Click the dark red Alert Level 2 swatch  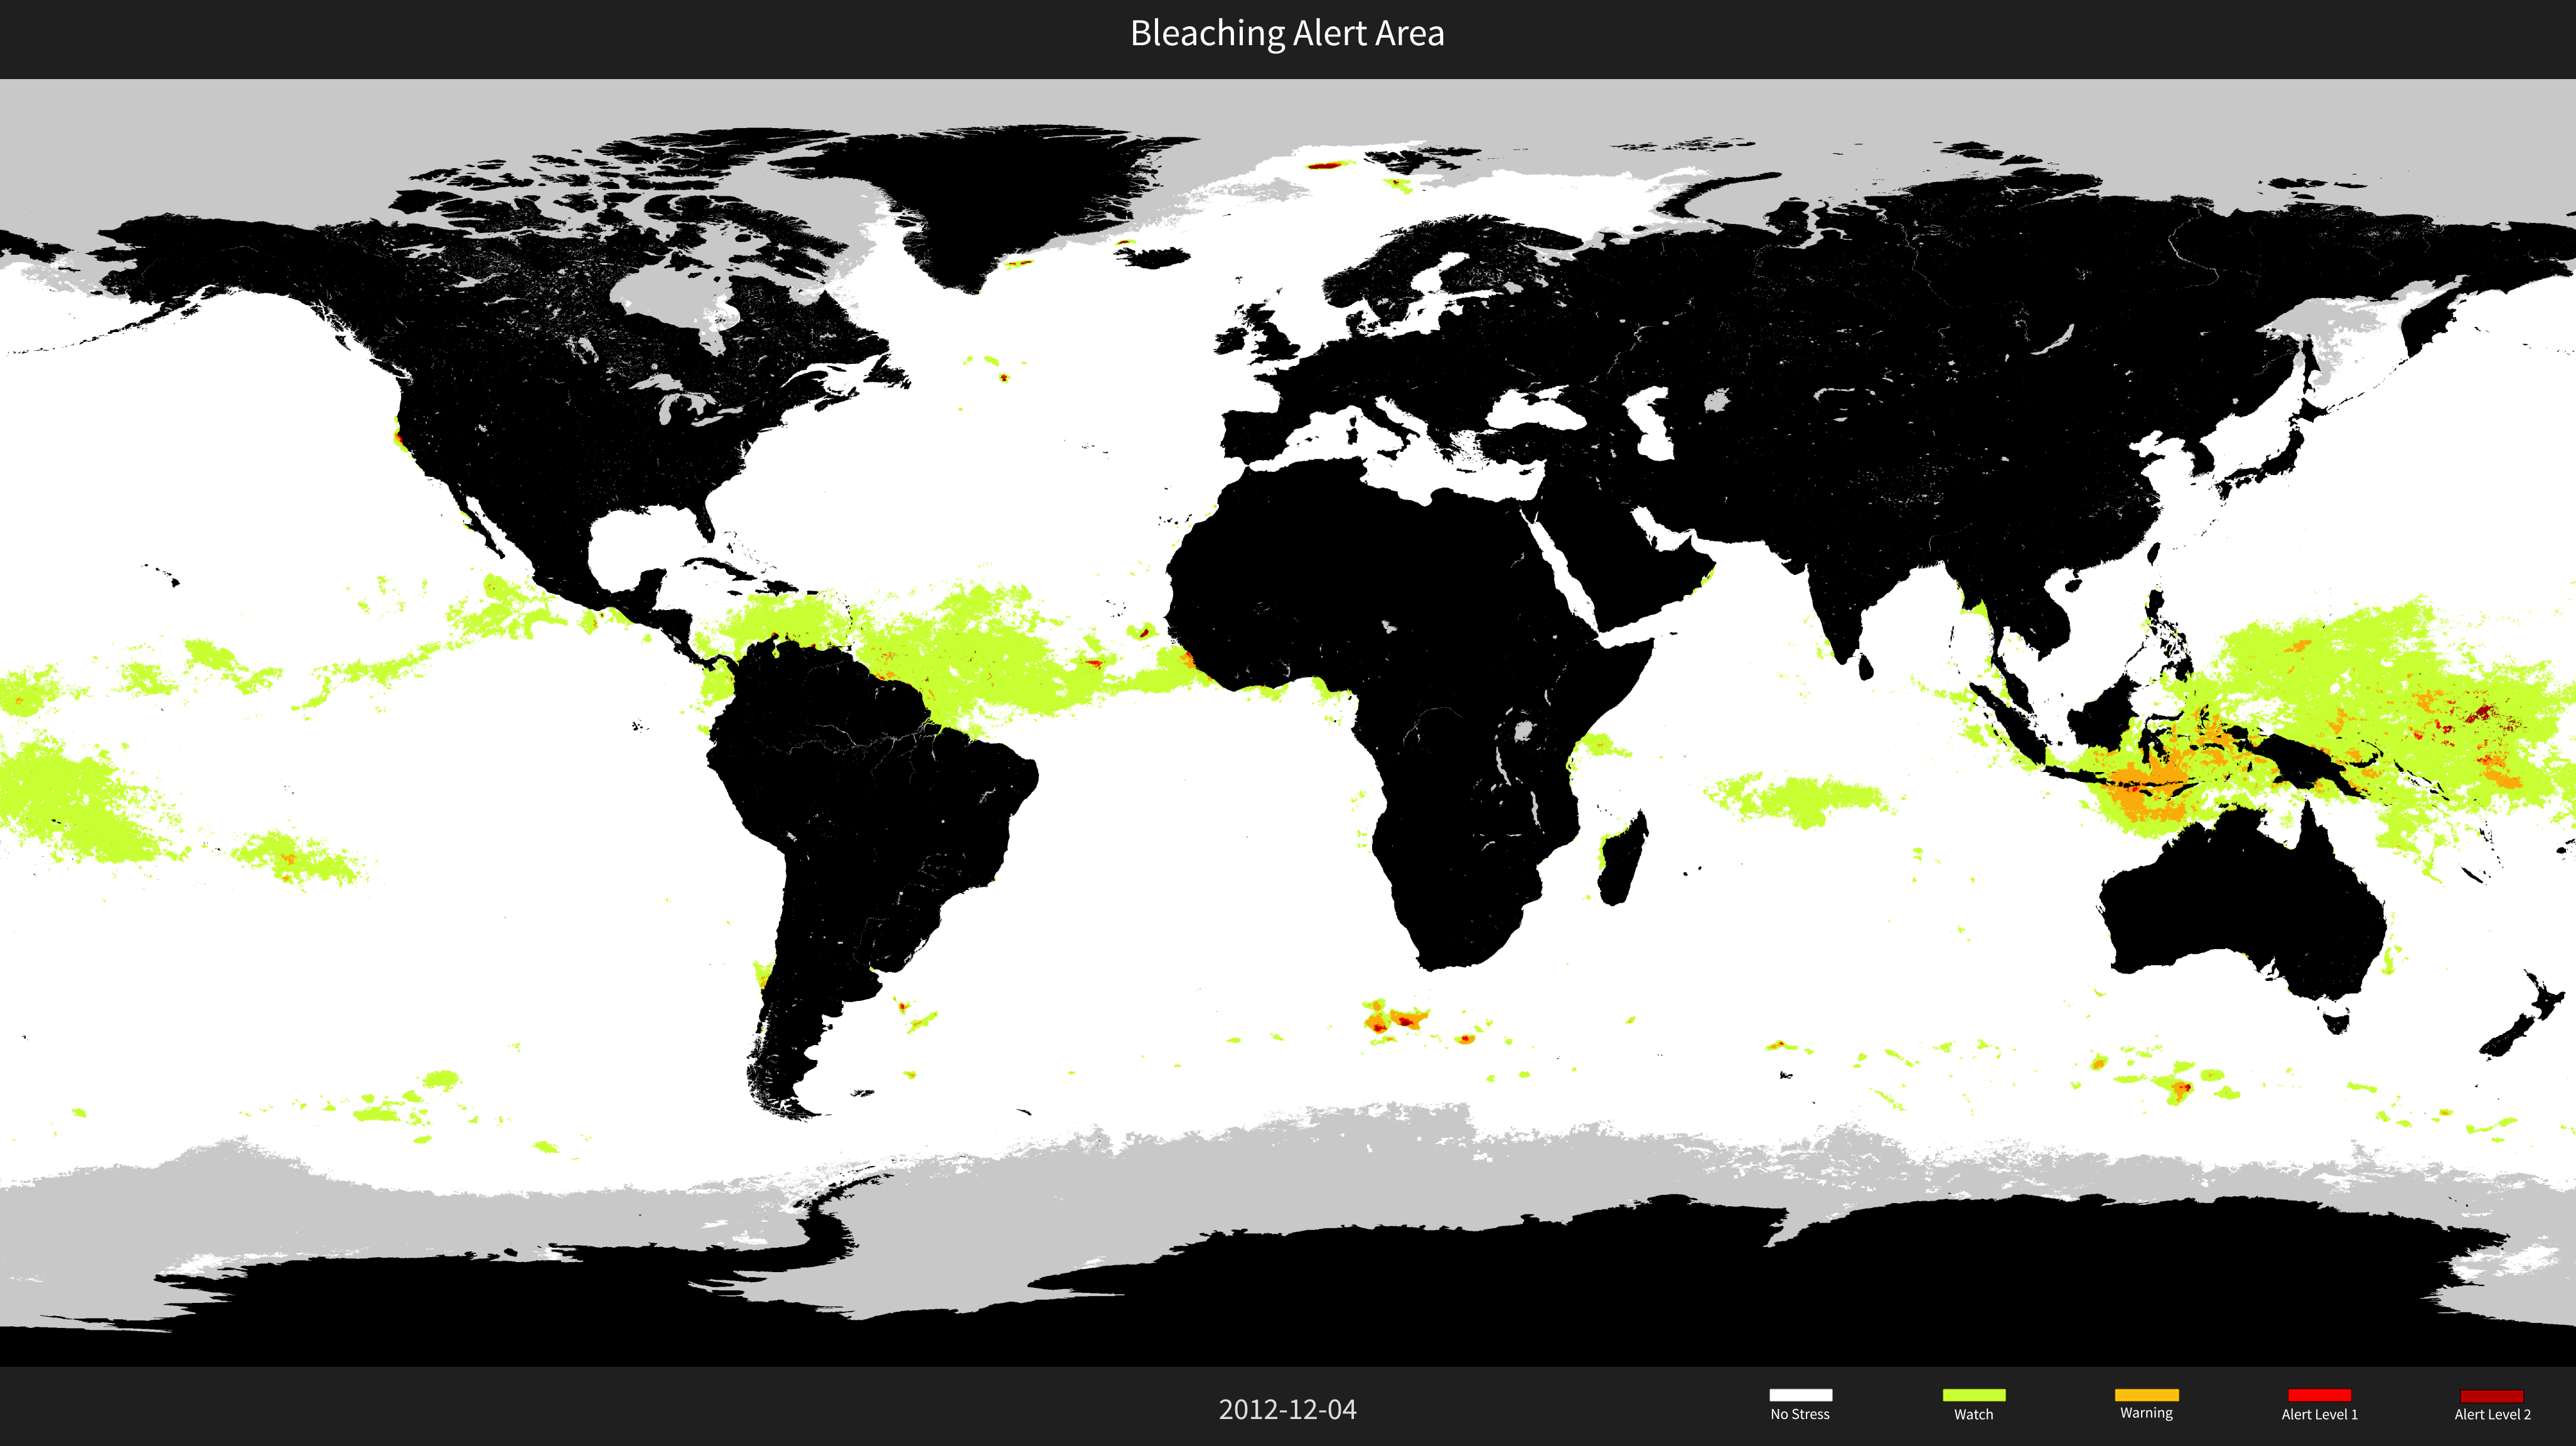[2491, 1395]
